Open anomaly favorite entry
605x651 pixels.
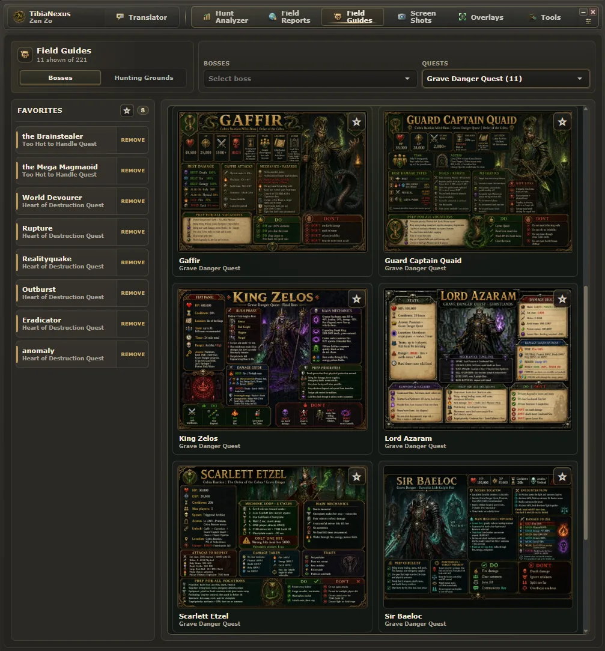click(67, 354)
